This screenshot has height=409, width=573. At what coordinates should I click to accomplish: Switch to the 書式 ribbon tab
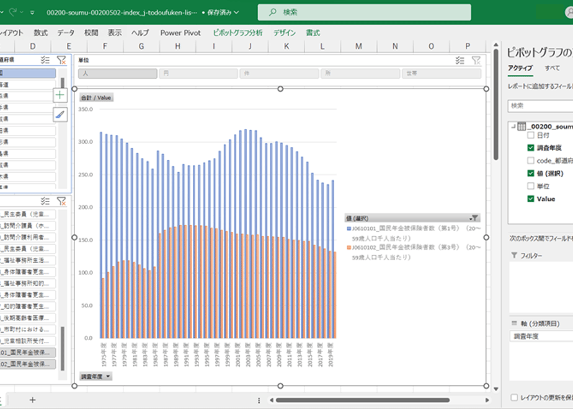point(313,33)
